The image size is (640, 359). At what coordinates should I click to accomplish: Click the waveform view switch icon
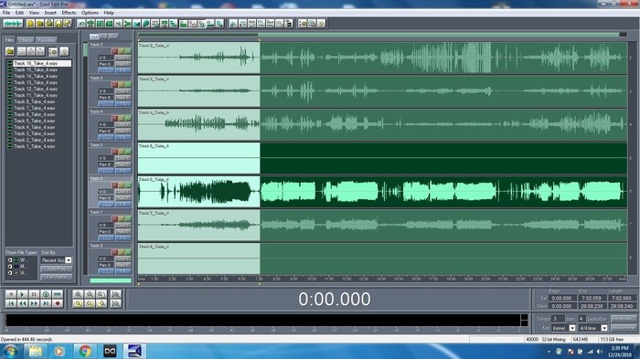point(13,24)
